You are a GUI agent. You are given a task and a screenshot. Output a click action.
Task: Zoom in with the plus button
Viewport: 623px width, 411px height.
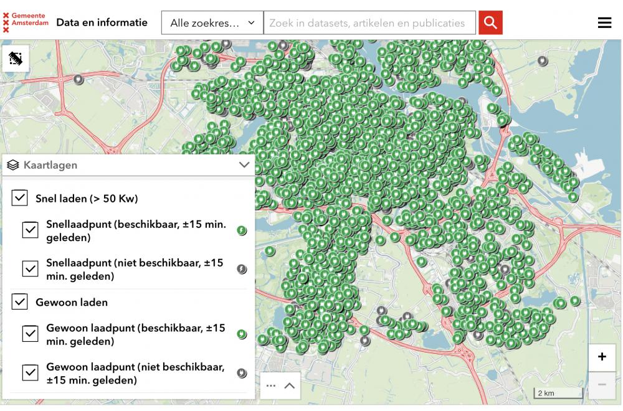point(602,357)
